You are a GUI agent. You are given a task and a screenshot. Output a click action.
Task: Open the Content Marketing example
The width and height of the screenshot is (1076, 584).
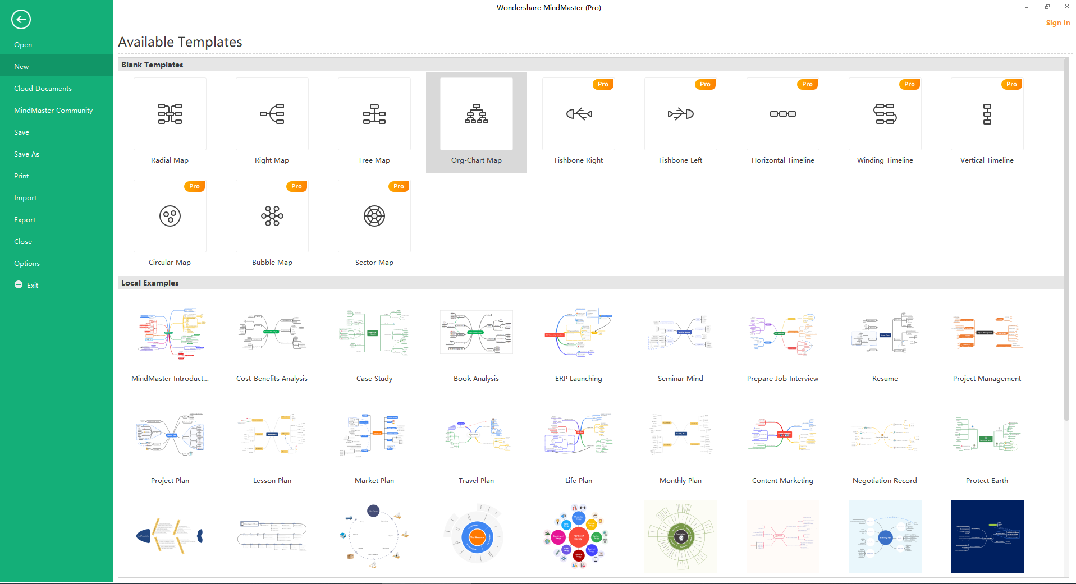tap(783, 434)
